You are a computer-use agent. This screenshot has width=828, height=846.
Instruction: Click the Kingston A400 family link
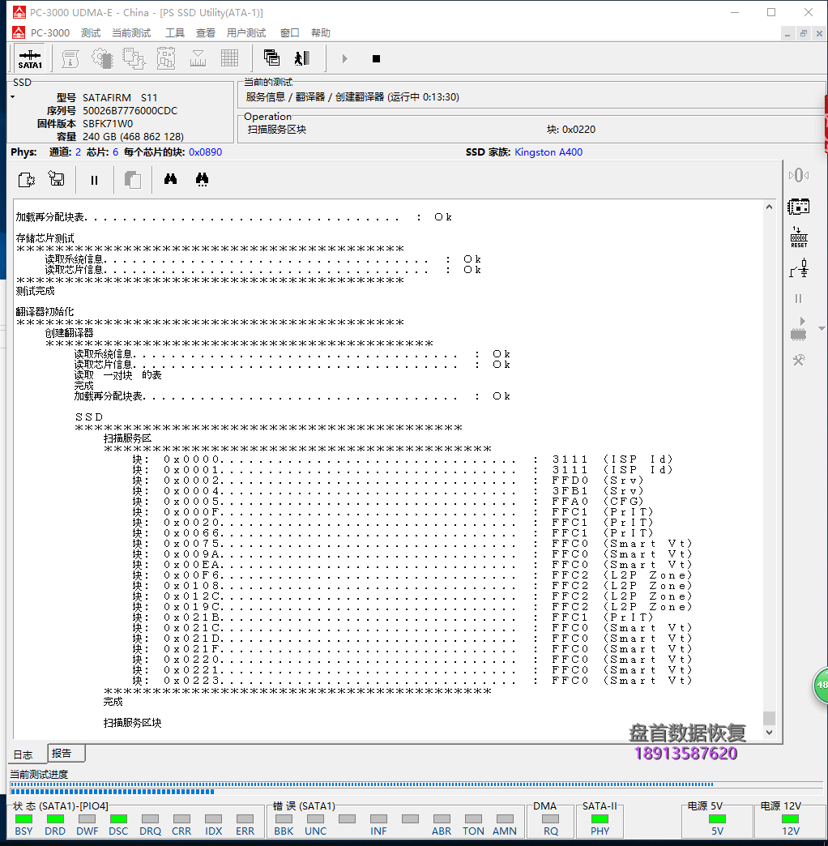(x=548, y=152)
